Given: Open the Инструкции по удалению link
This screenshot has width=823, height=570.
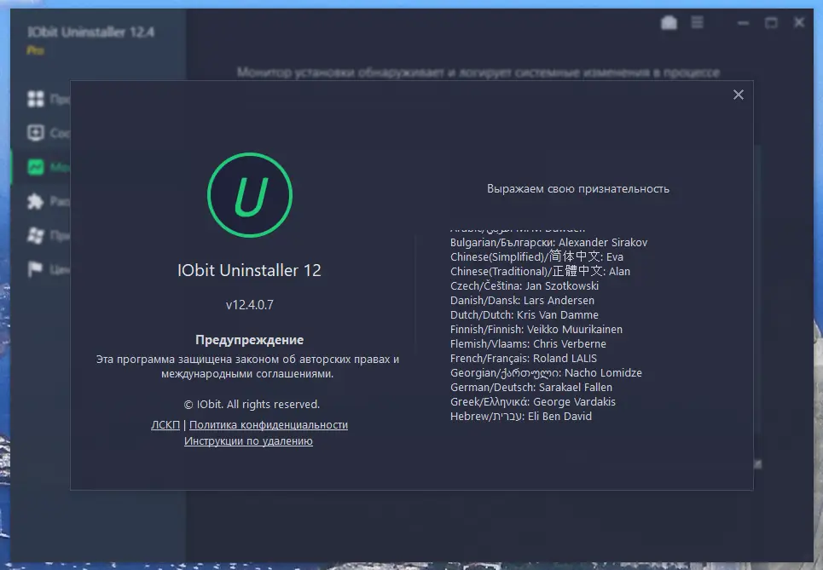Looking at the screenshot, I should click(x=248, y=441).
